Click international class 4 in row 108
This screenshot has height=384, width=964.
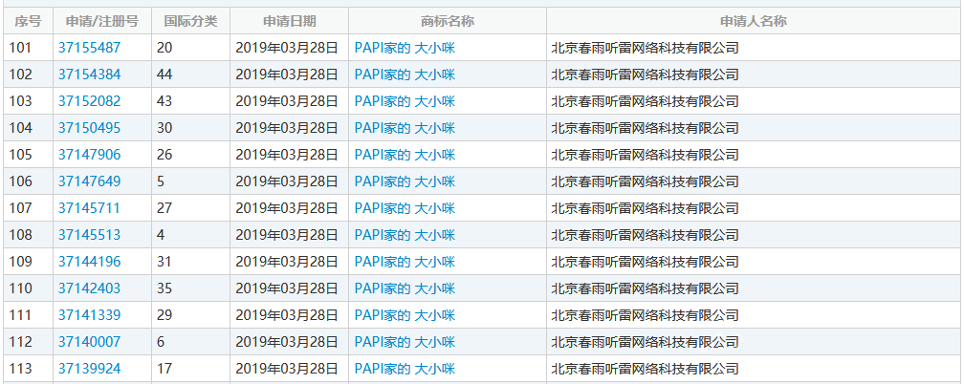161,235
